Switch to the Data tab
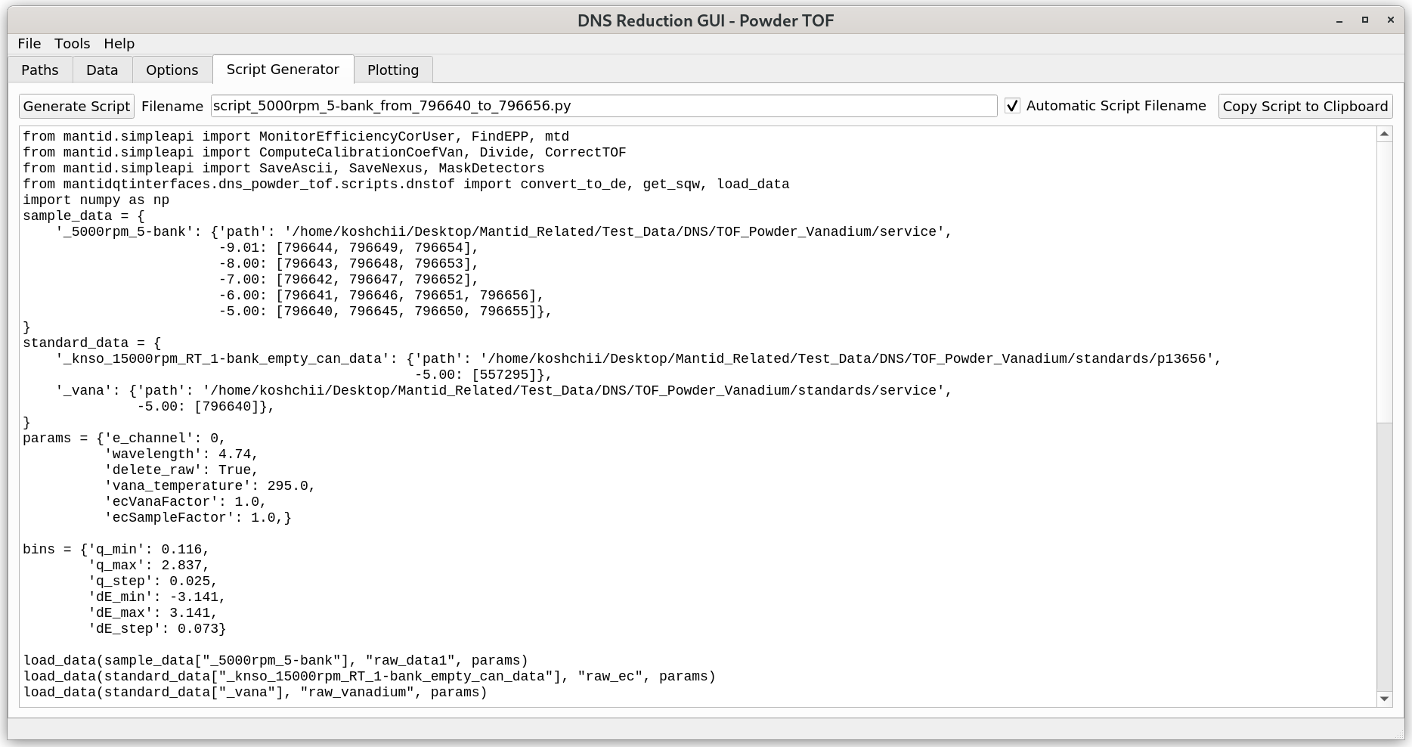The height and width of the screenshot is (747, 1412). [x=102, y=70]
